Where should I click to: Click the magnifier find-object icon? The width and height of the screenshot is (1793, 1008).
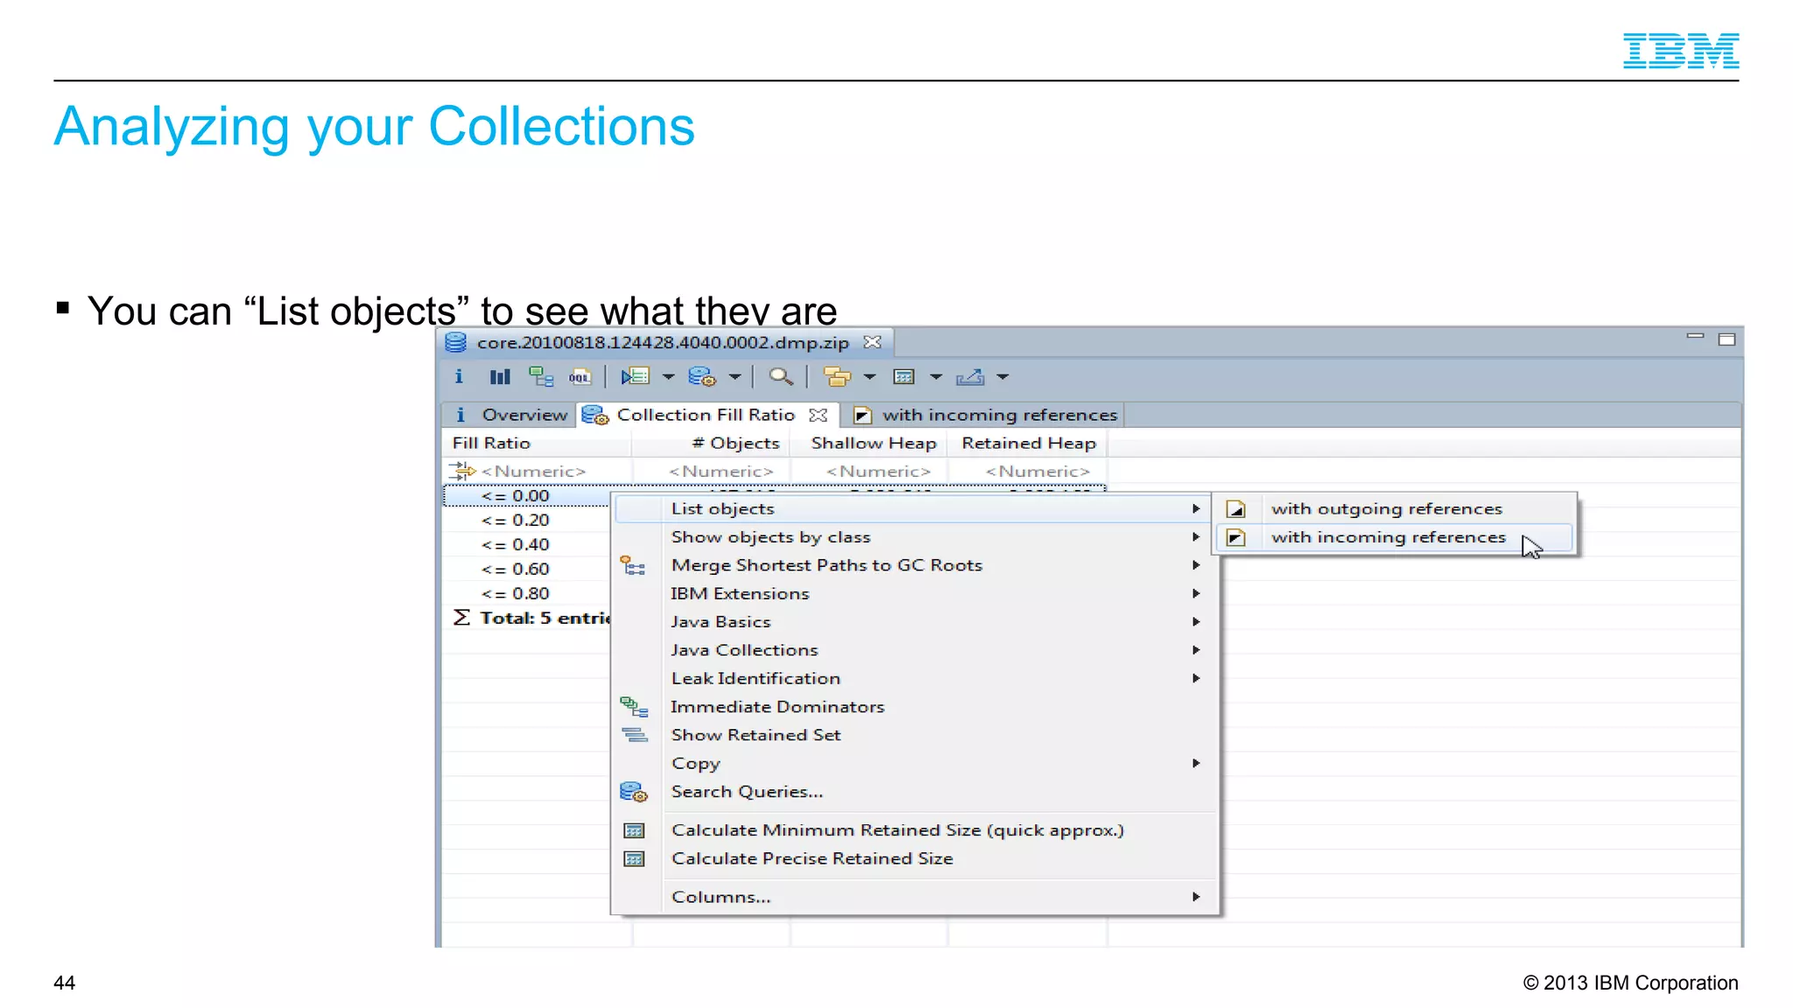[781, 377]
